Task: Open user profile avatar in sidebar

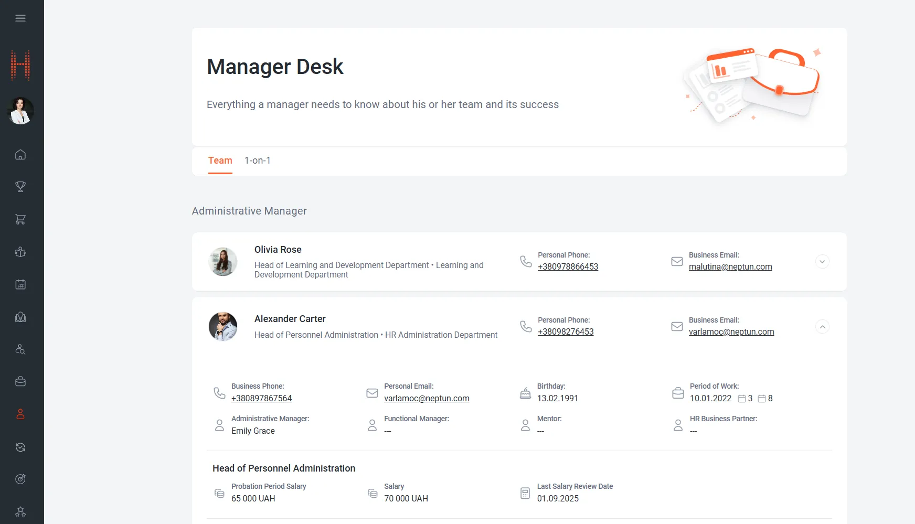Action: tap(20, 111)
